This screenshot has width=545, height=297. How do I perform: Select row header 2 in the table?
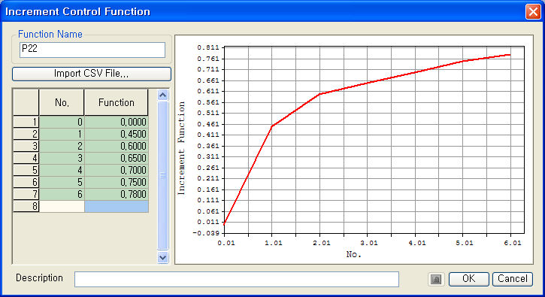click(26, 134)
